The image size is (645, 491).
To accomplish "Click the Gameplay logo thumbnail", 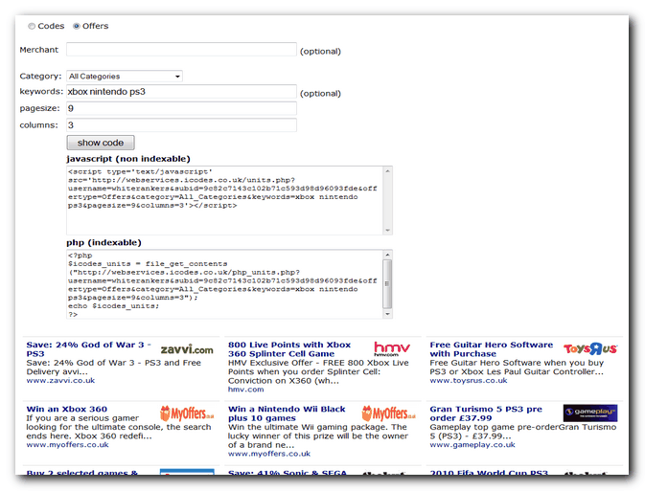I will coord(590,413).
